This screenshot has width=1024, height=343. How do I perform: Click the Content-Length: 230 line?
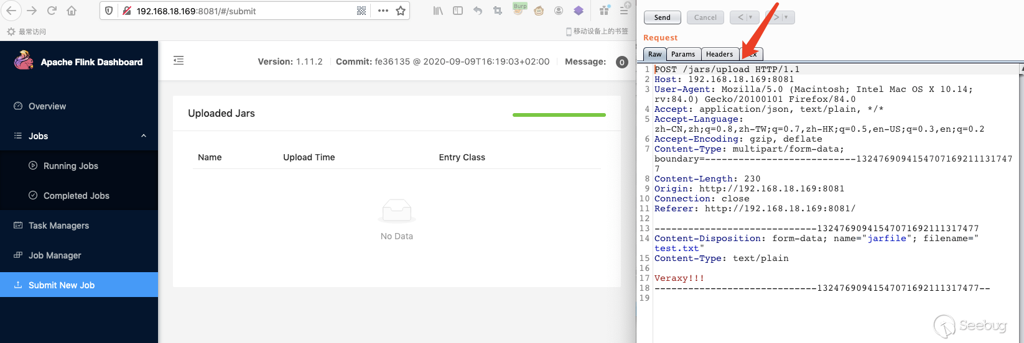(x=707, y=179)
